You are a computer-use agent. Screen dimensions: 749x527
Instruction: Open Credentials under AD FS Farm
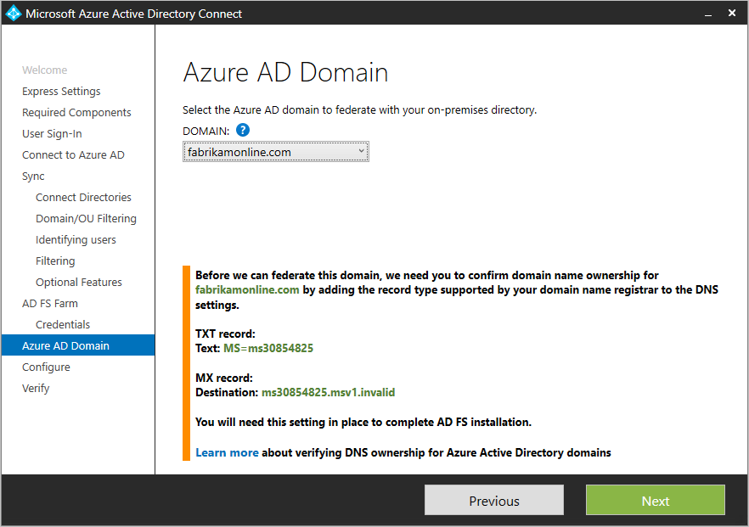click(x=63, y=324)
